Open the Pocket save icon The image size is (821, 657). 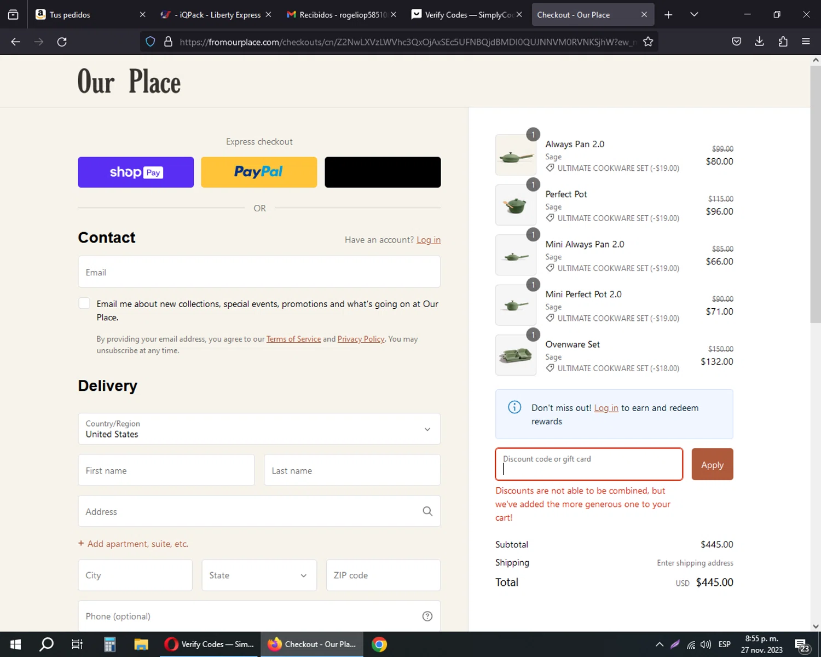click(736, 42)
